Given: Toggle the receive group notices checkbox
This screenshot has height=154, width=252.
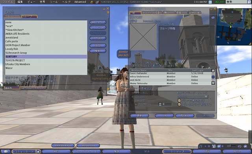Looking at the screenshot, I should pos(180,101).
